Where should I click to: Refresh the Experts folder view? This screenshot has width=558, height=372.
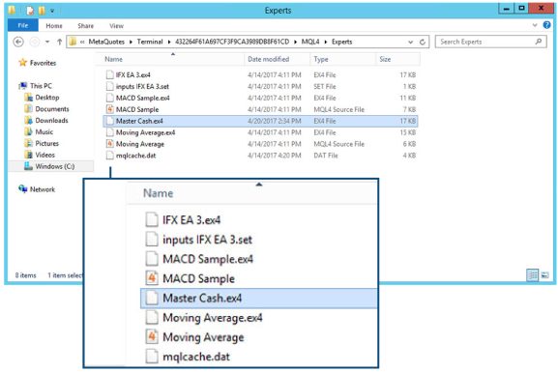423,42
